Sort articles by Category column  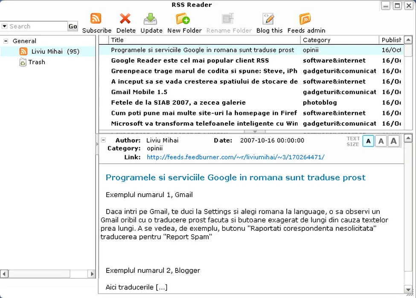click(339, 40)
